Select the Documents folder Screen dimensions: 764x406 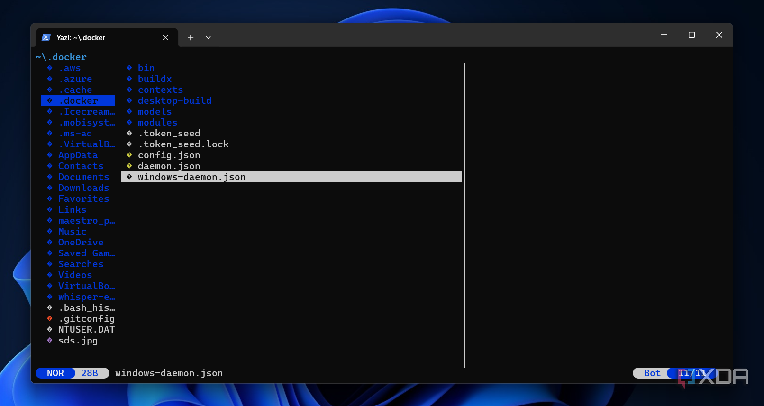click(x=84, y=177)
